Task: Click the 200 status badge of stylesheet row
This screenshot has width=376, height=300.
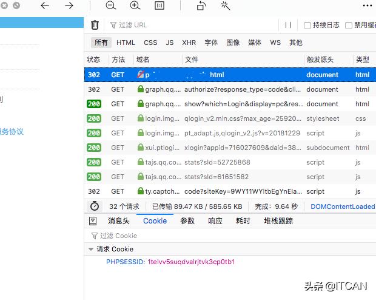Action: tap(94, 118)
